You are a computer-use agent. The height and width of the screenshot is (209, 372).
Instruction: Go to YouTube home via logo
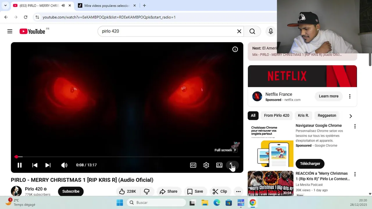32,31
